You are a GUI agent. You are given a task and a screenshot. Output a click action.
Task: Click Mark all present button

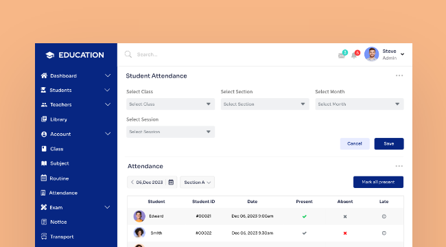point(378,182)
